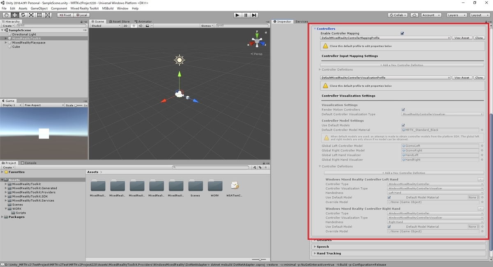Click Clone for the Controller Visualization profile
This screenshot has height=267, width=493.
coord(479,78)
